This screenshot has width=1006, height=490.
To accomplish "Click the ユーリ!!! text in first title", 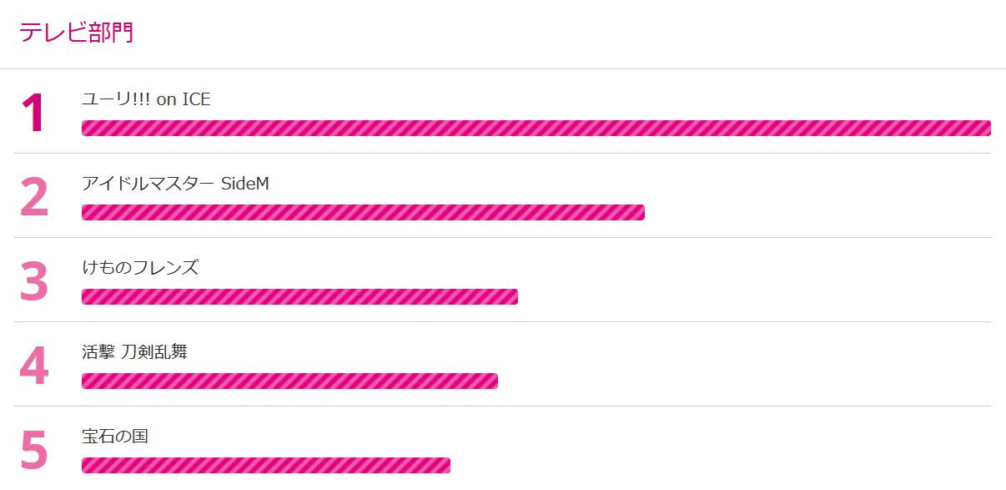I will coord(116,99).
